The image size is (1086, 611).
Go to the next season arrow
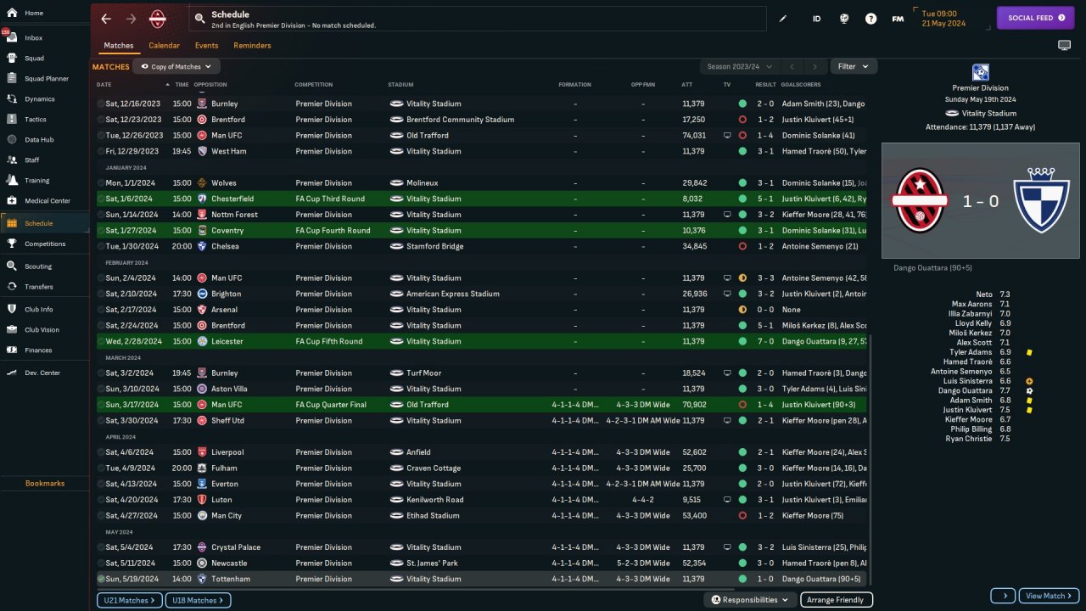[x=814, y=66]
